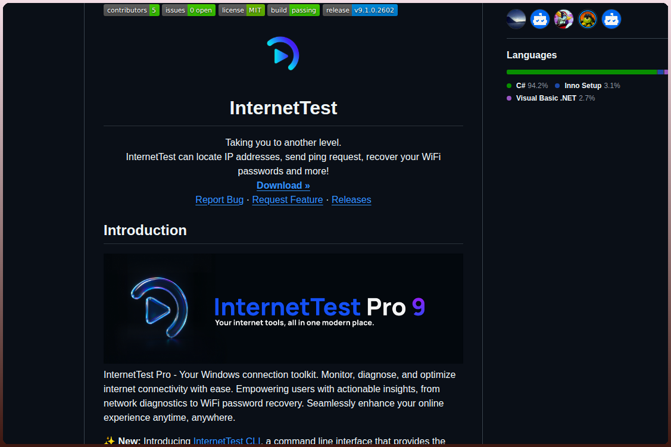
Task: Open the colorful cartoon contributor avatar
Action: [x=564, y=19]
